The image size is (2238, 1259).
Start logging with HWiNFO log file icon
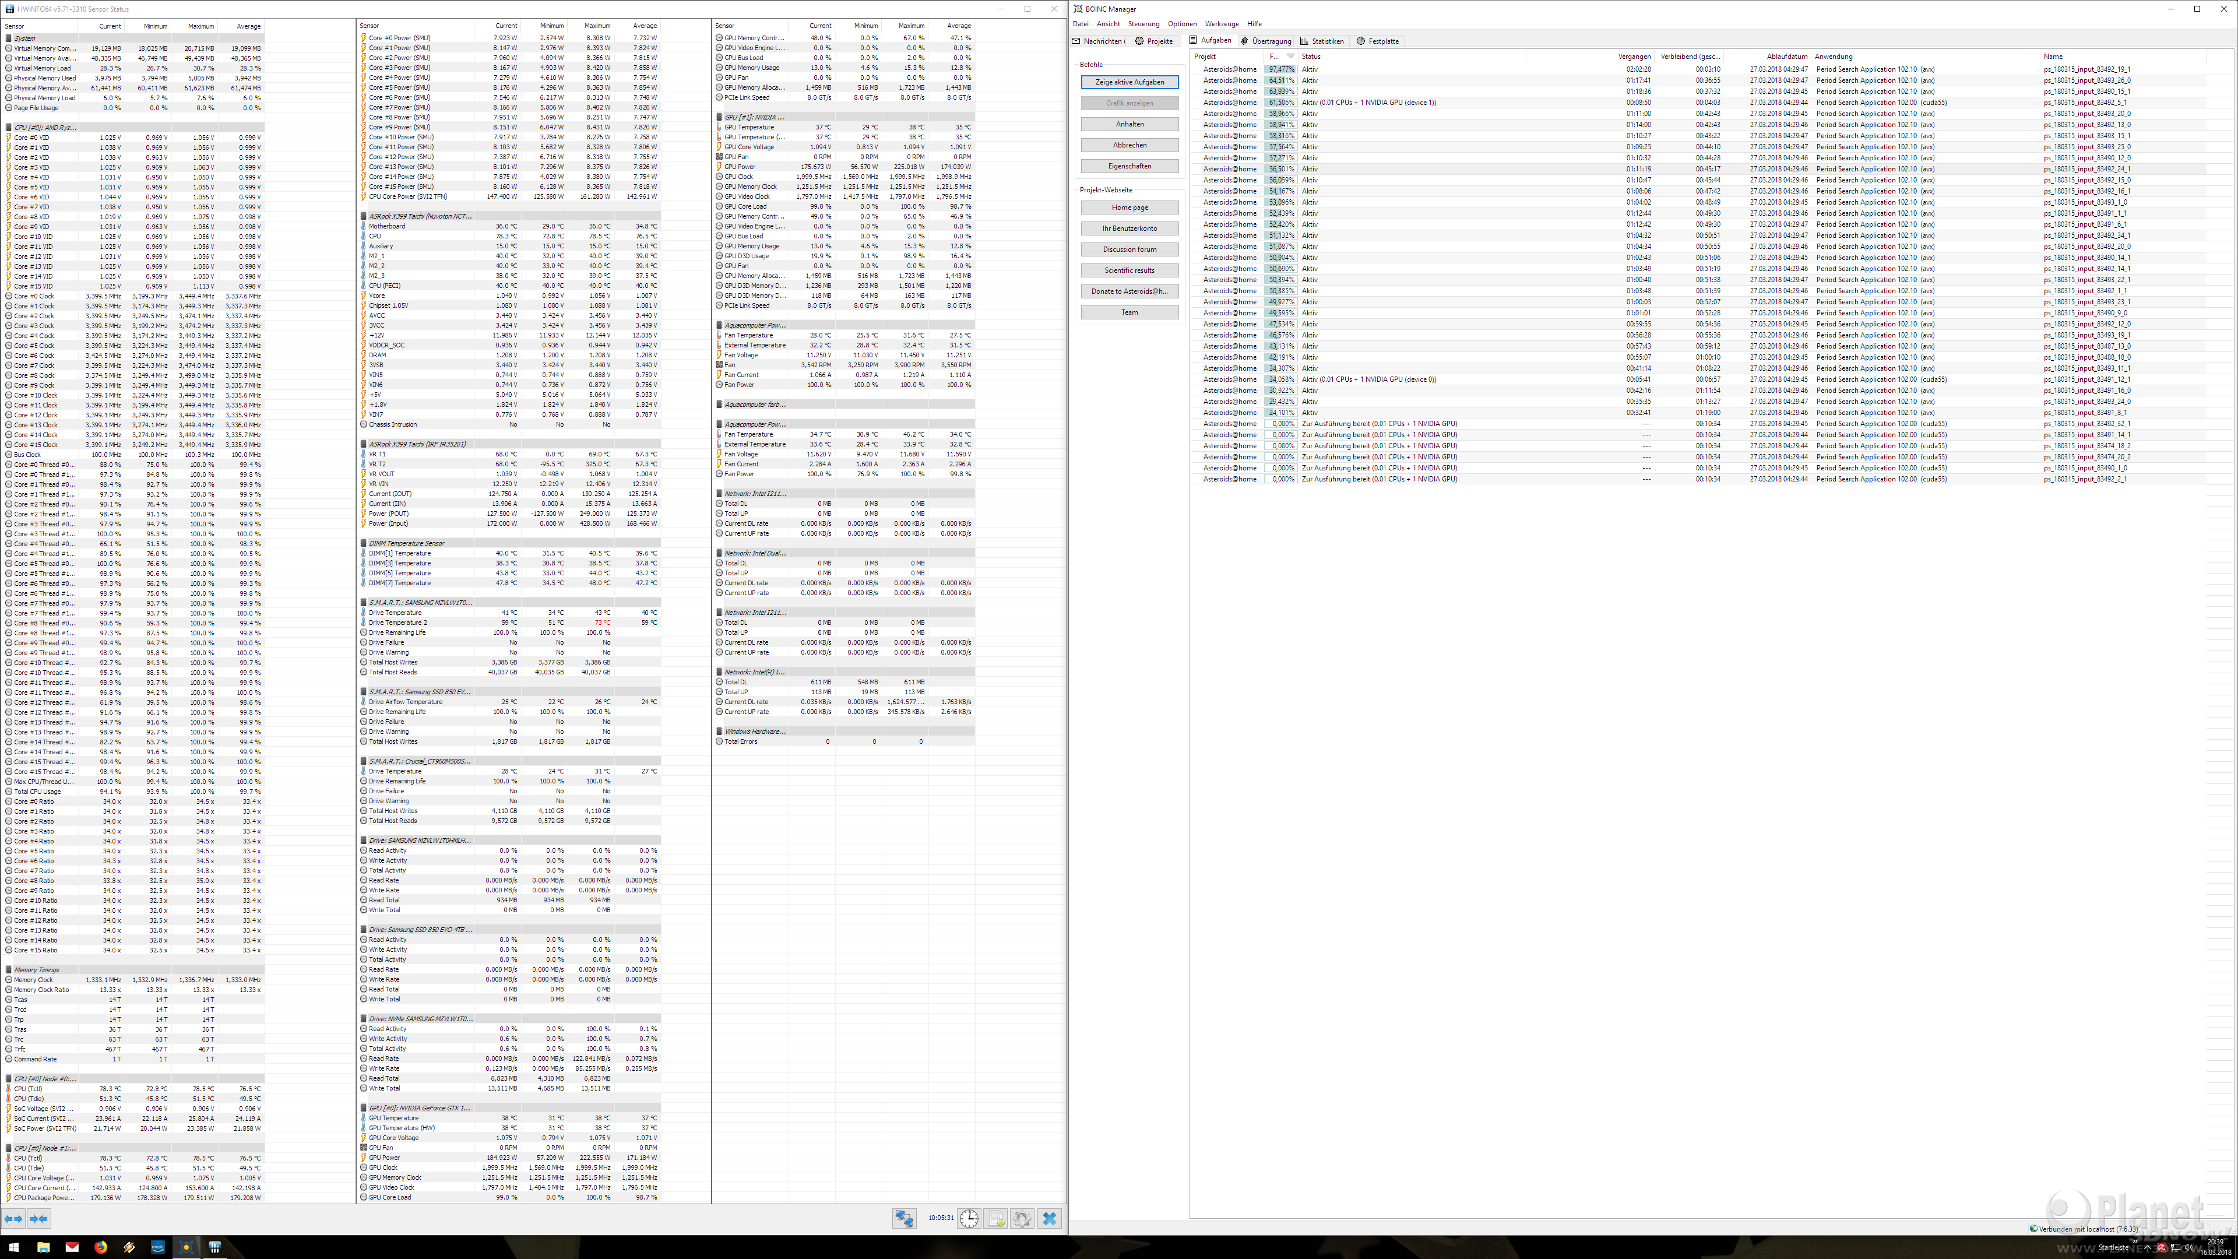point(995,1218)
